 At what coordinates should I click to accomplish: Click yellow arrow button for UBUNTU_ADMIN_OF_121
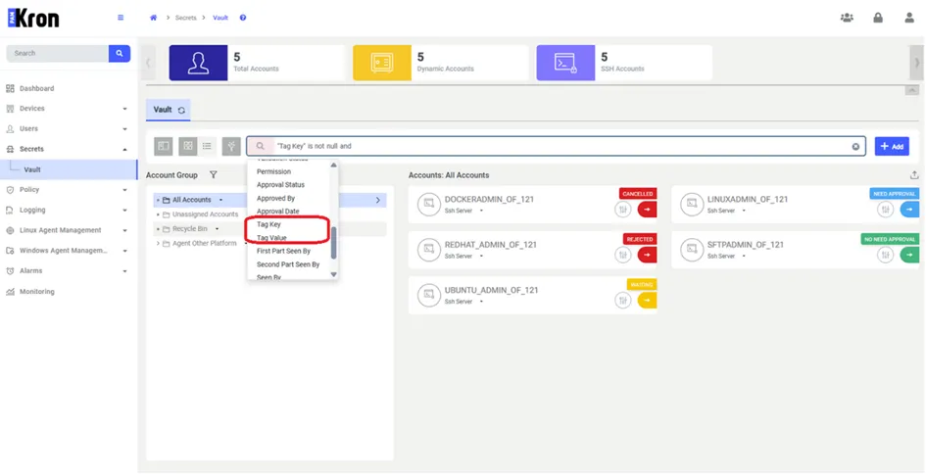coord(648,301)
